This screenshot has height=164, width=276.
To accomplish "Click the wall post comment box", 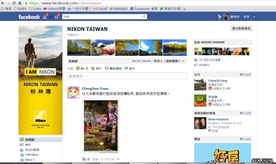I will pyautogui.click(x=127, y=76).
